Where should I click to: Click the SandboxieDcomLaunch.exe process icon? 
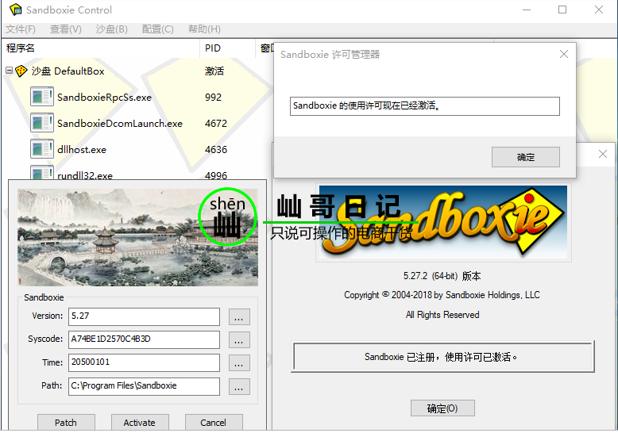[x=42, y=123]
